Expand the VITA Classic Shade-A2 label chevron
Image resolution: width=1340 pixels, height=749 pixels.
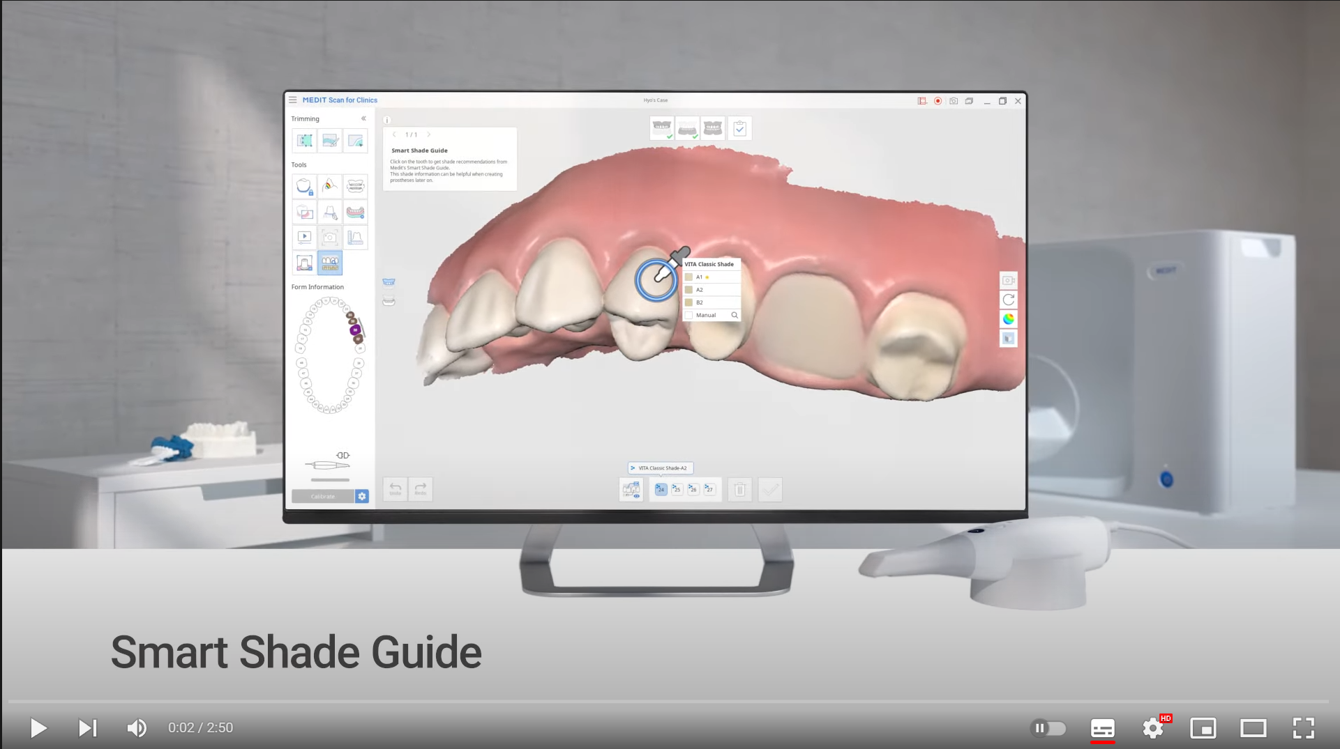(633, 468)
